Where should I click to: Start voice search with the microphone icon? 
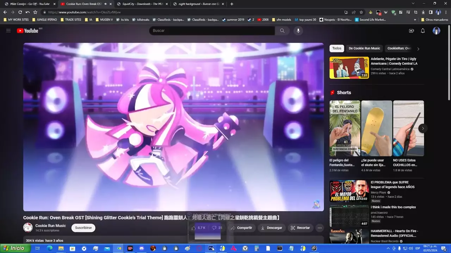(298, 31)
